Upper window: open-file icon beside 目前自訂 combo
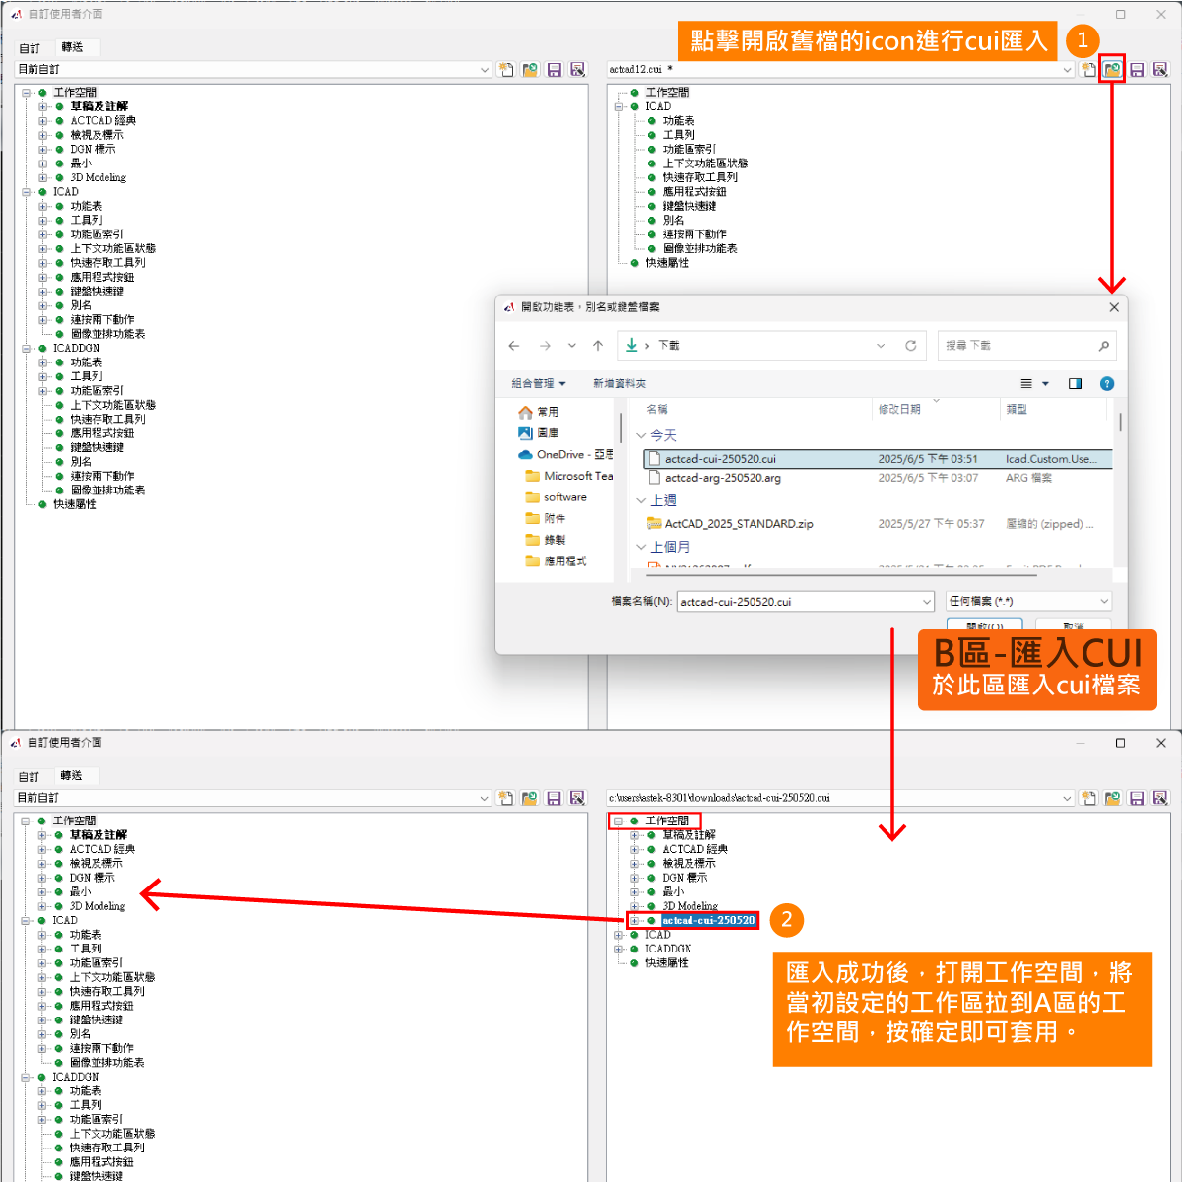The width and height of the screenshot is (1182, 1182). [x=530, y=69]
